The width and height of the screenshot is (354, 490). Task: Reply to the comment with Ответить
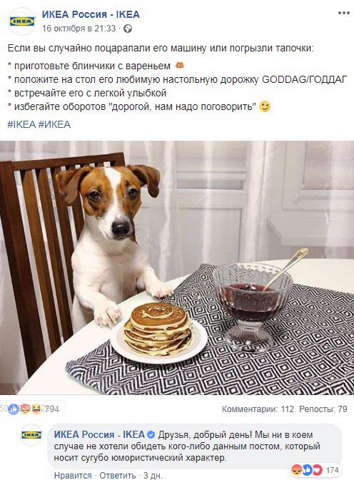tap(117, 476)
